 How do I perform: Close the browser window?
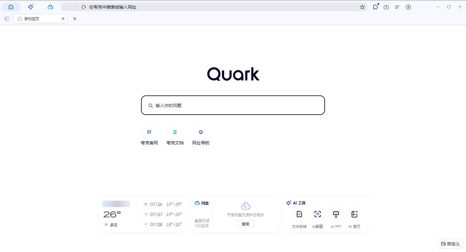(x=460, y=7)
